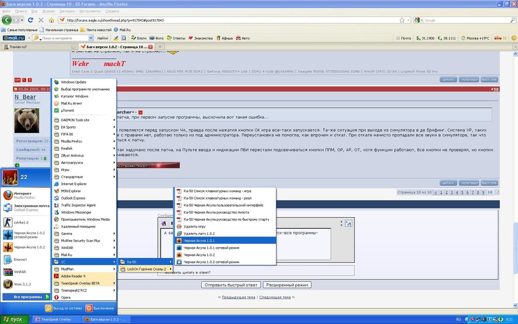Expand Стандартные program folder
The width and height of the screenshot is (518, 324).
click(84, 177)
